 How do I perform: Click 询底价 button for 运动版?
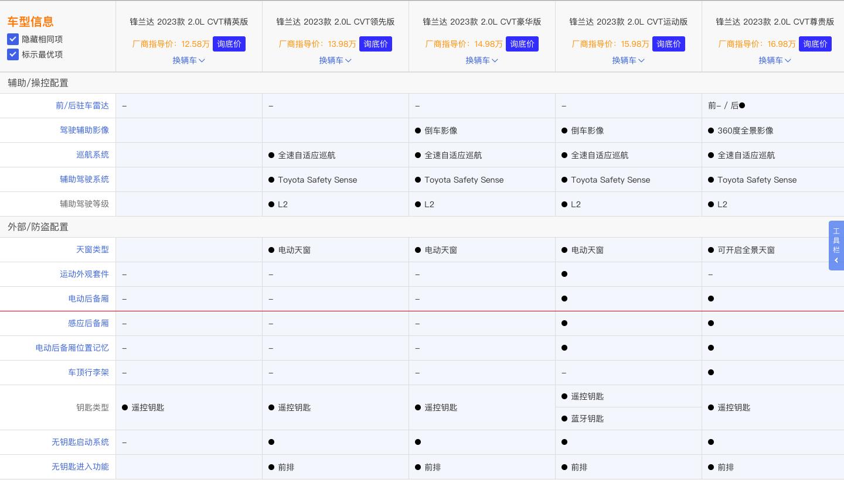(669, 44)
